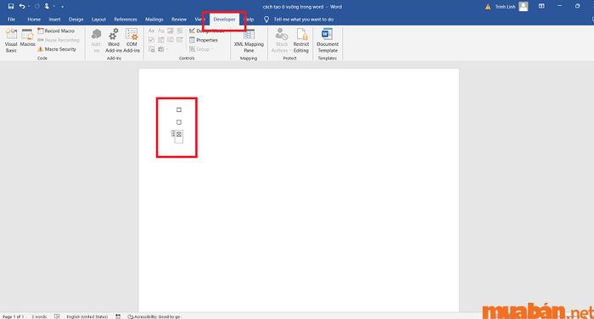The width and height of the screenshot is (594, 319).
Task: Click Page 1 of 1 in status bar
Action: [14, 316]
